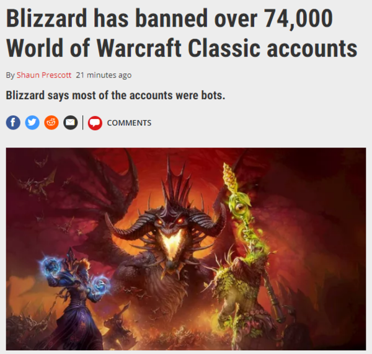Click the "By" byline label
372x354 pixels.
tap(10, 75)
